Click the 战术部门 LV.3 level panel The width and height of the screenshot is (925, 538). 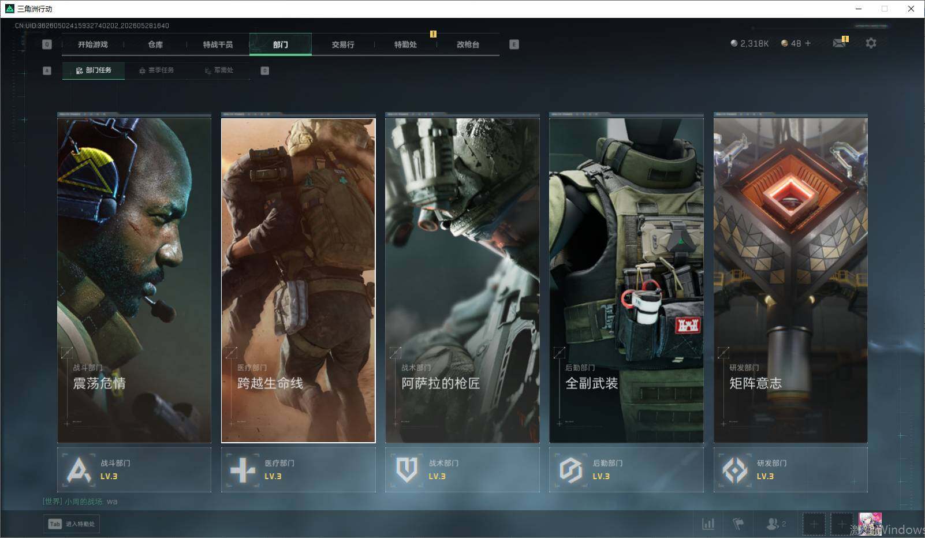point(462,470)
